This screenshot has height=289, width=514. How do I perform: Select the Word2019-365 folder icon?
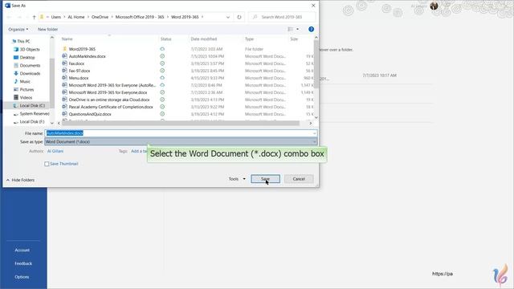point(64,49)
